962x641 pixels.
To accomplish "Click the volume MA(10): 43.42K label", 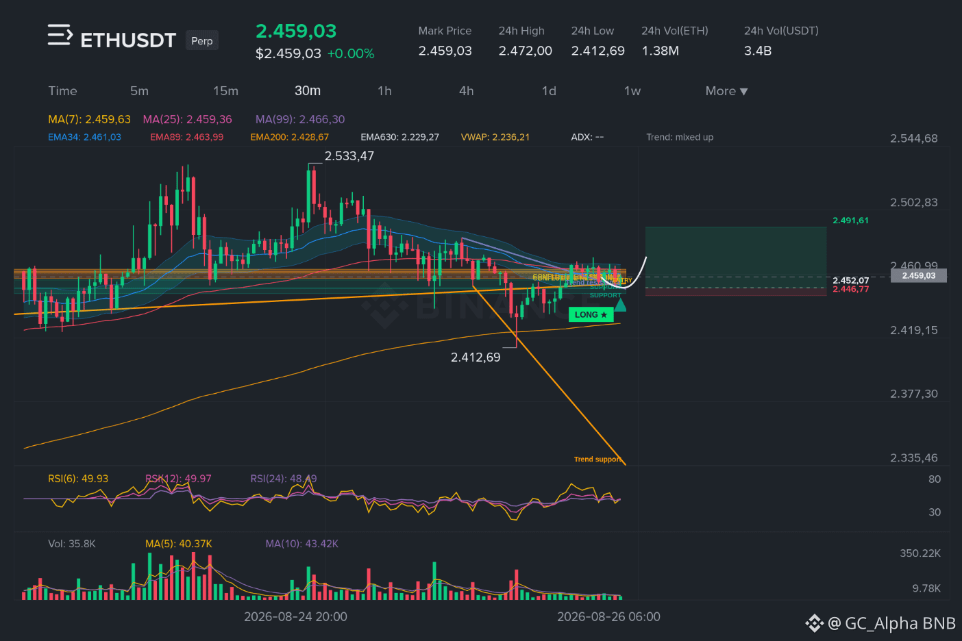I will coord(302,544).
